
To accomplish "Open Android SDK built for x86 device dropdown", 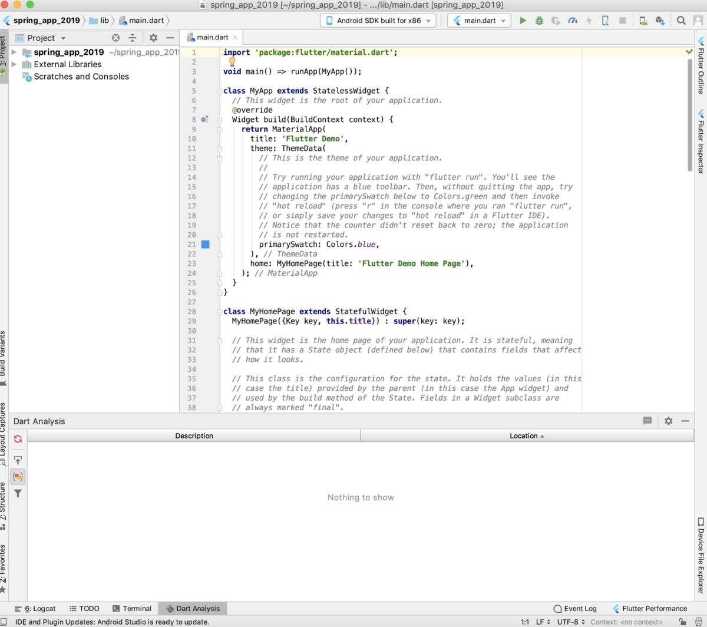I will [x=378, y=21].
